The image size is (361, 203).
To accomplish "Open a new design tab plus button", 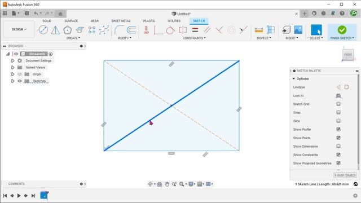I will (x=305, y=14).
